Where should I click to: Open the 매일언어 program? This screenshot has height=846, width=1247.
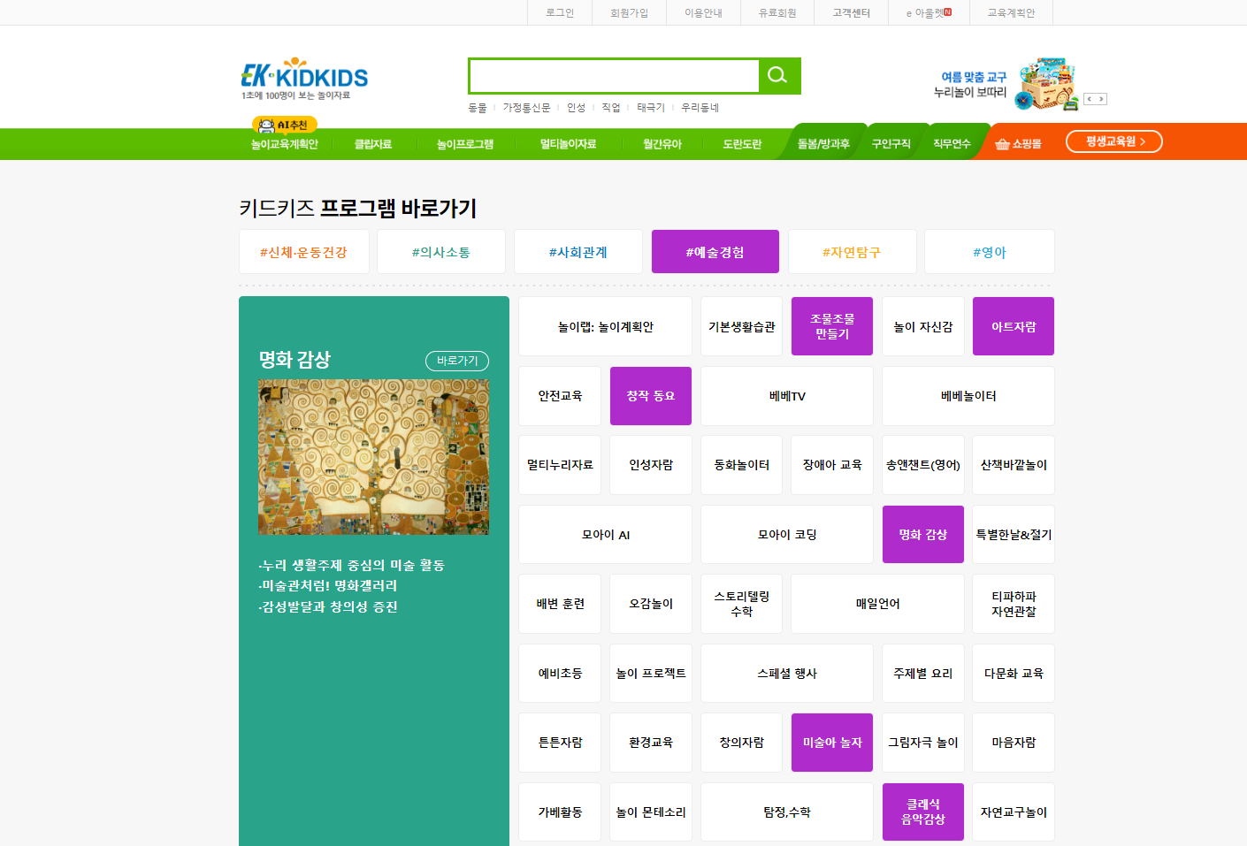click(877, 604)
